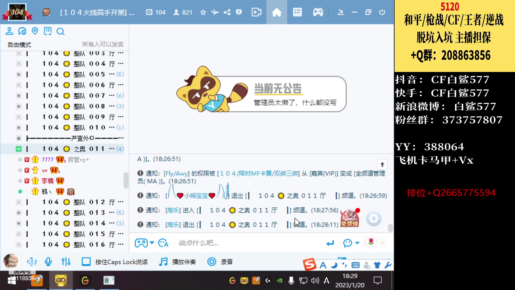515x290 pixels.
Task: Favorite this channel with star icon
Action: (x=203, y=12)
